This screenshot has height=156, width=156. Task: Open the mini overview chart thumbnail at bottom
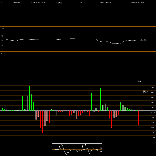pos(77,149)
